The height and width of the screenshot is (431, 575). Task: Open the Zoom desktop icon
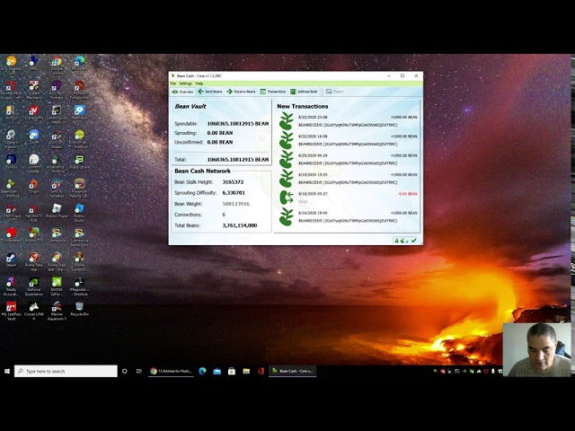click(34, 138)
